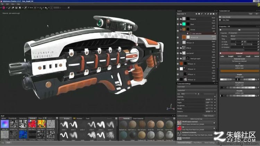This screenshot has height=146, width=260.
Task: Remove the Color selection effect
Action: tap(215, 34)
